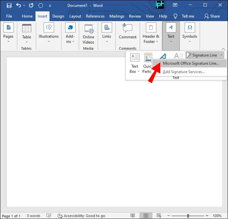The height and width of the screenshot is (219, 228).
Task: Open the Layout tab
Action: click(75, 16)
